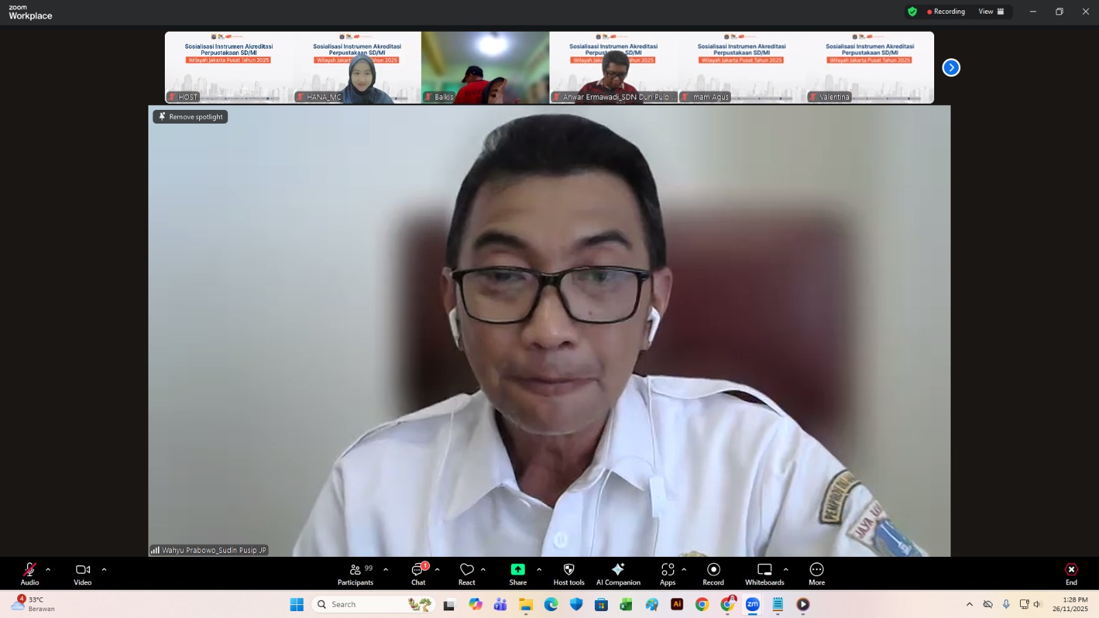Image resolution: width=1099 pixels, height=618 pixels.
Task: Expand audio options arrow
Action: tap(48, 569)
